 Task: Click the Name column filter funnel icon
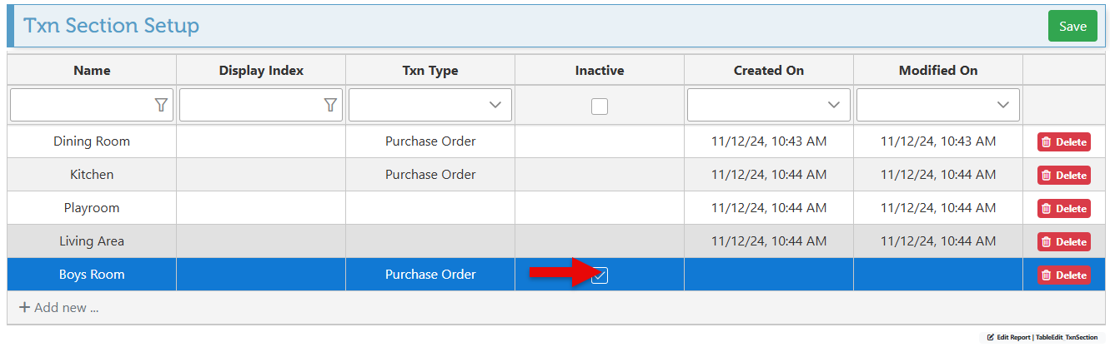point(161,105)
